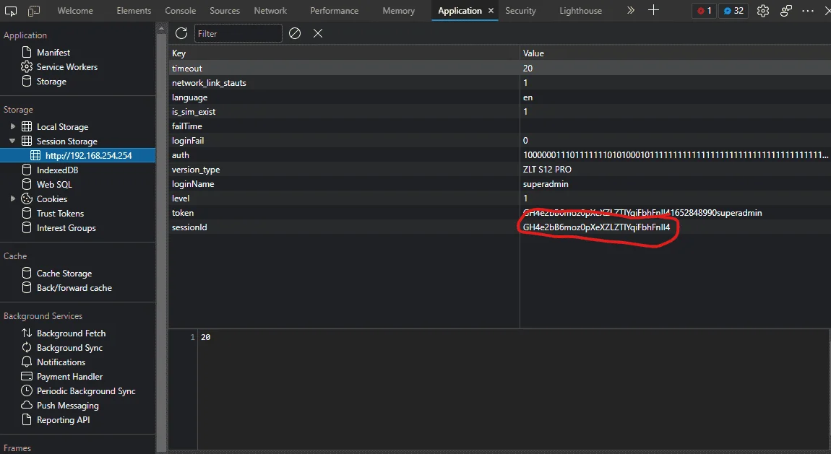Open Web SQL storage

tap(54, 184)
